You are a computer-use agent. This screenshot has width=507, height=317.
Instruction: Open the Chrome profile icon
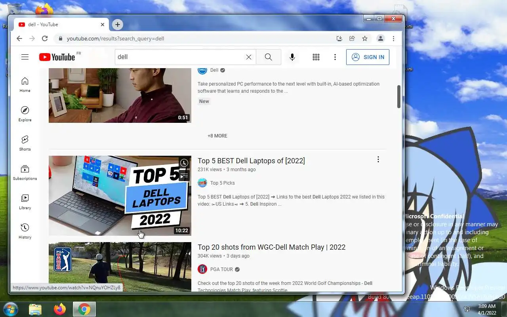[380, 38]
